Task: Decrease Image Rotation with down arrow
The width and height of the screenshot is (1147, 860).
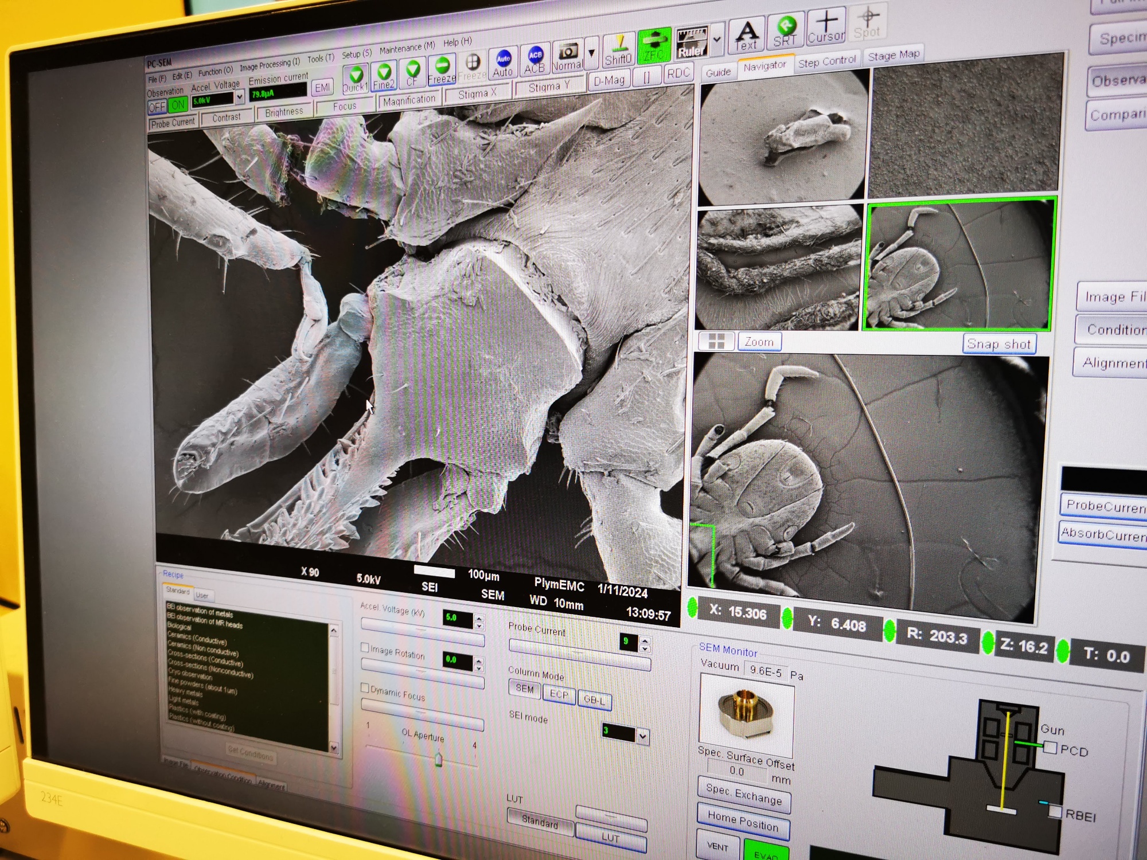Action: pos(479,669)
